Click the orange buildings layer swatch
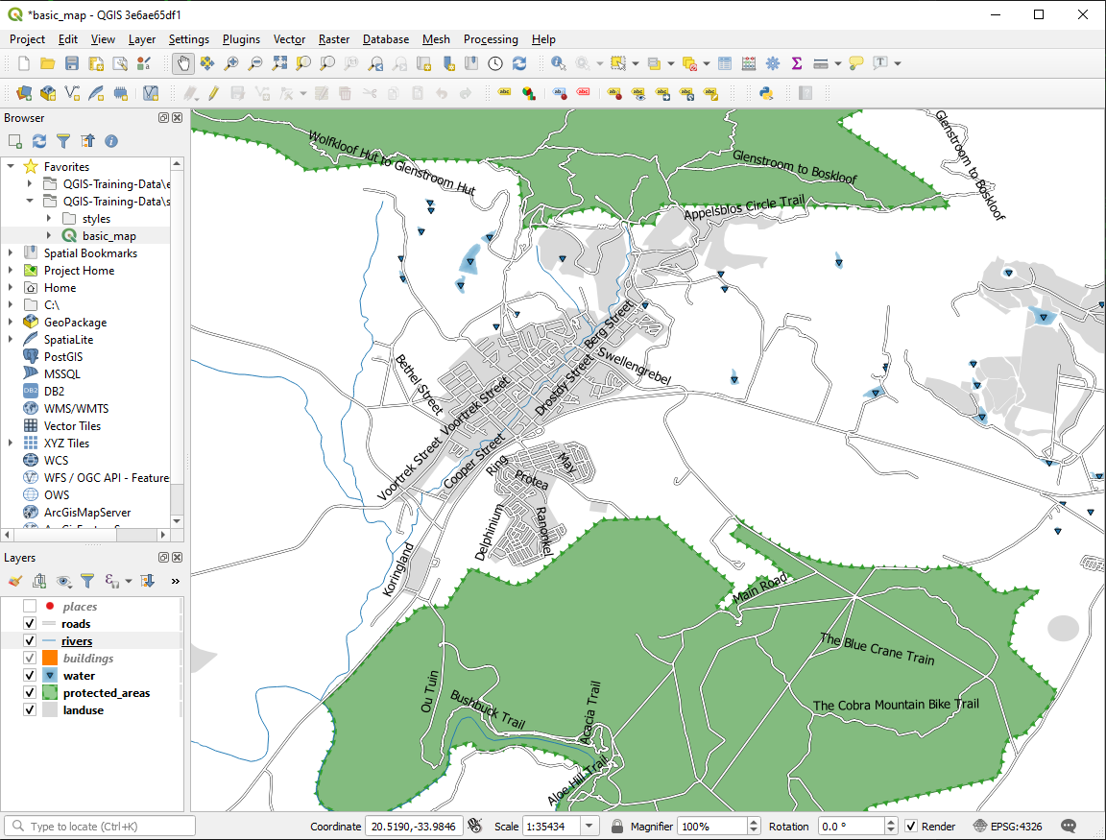This screenshot has height=840, width=1106. (49, 659)
